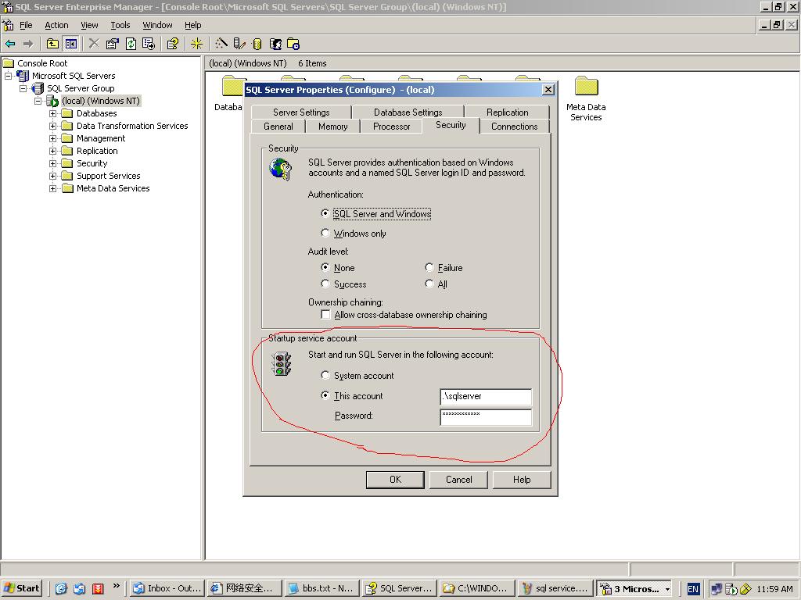Screen dimensions: 801x600
Task: Click the Password input field
Action: [486, 416]
